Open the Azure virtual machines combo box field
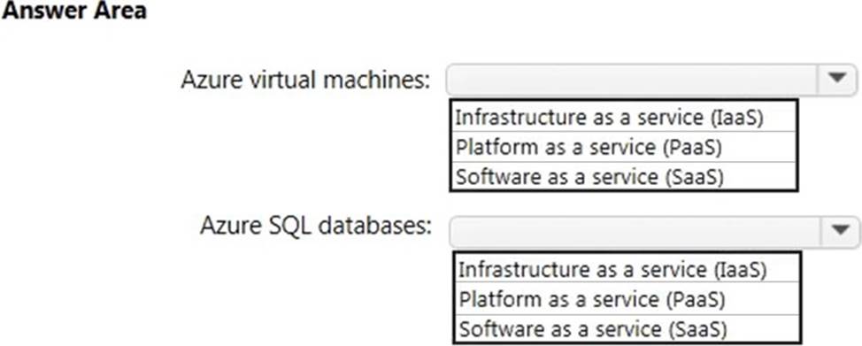The height and width of the screenshot is (346, 862). pos(651,80)
